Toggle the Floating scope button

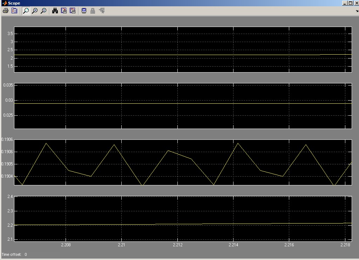(84, 11)
